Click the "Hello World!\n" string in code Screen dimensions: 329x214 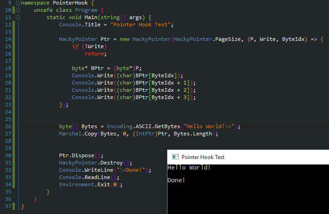pos(209,126)
